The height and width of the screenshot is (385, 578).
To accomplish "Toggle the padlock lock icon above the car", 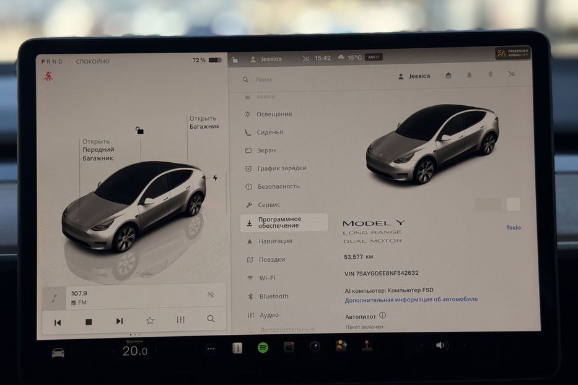I will (x=140, y=131).
